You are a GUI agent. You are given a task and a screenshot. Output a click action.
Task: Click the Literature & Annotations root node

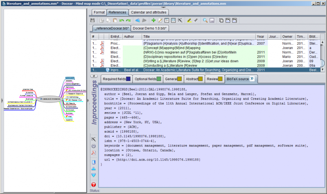pos(50,99)
